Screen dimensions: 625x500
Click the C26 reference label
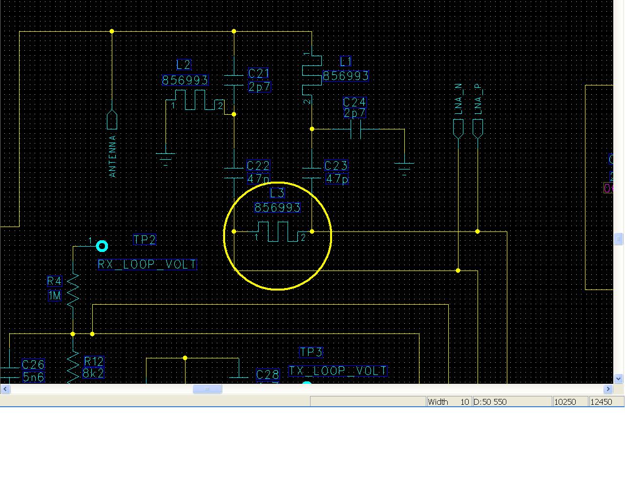point(33,365)
